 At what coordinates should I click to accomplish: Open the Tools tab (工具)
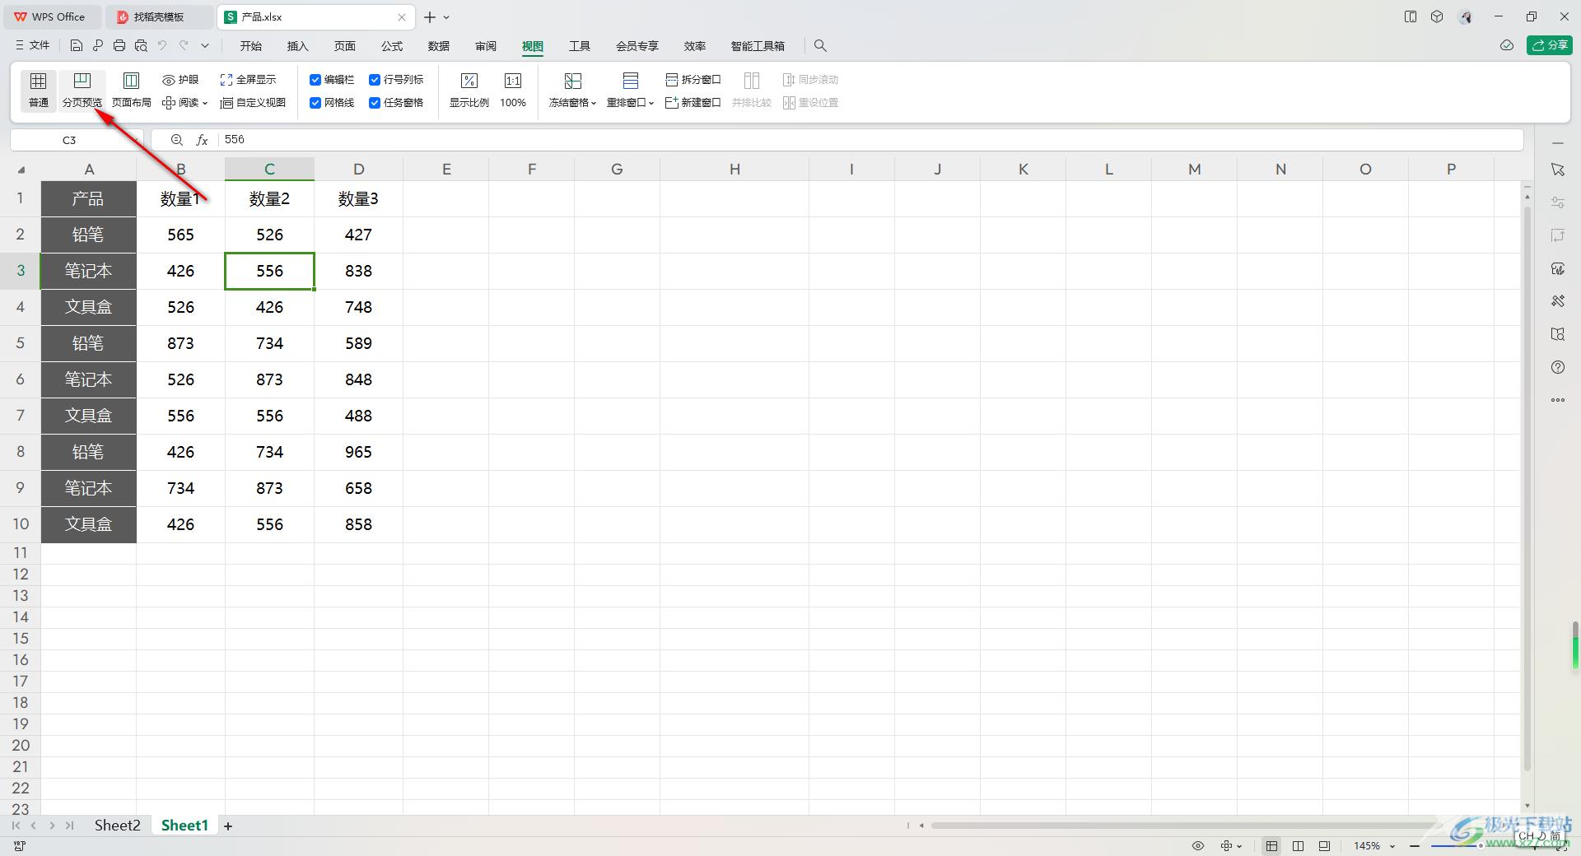580,46
